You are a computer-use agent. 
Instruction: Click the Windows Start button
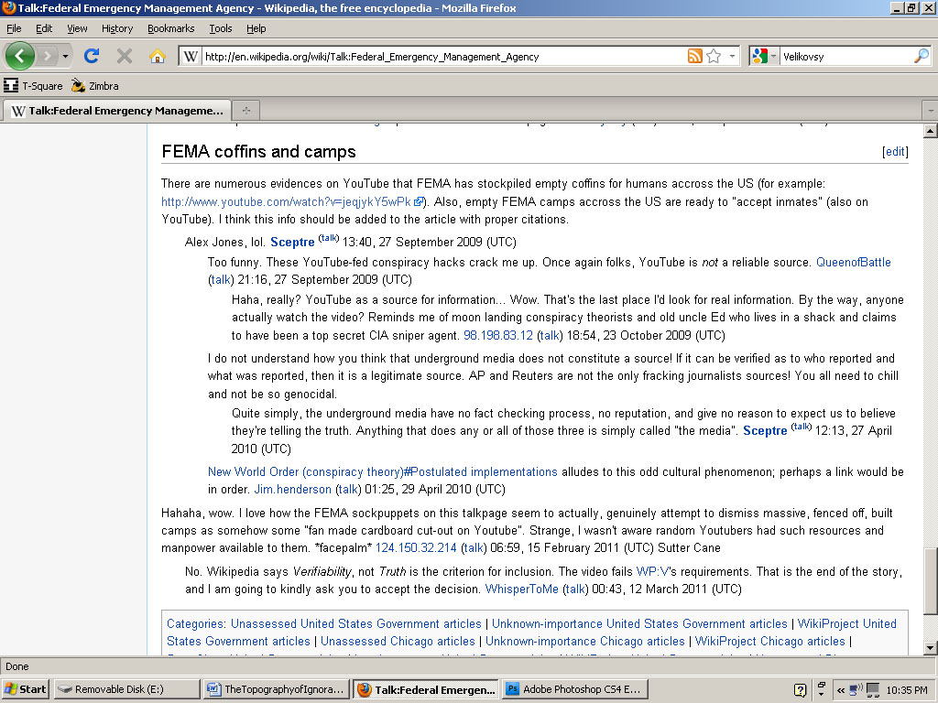(26, 689)
